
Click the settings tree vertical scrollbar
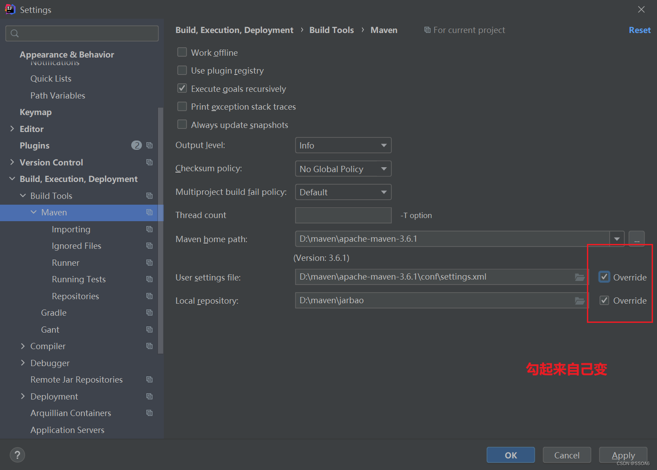(x=161, y=230)
